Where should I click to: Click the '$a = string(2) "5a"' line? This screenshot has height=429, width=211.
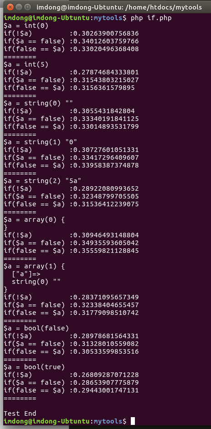(42, 181)
